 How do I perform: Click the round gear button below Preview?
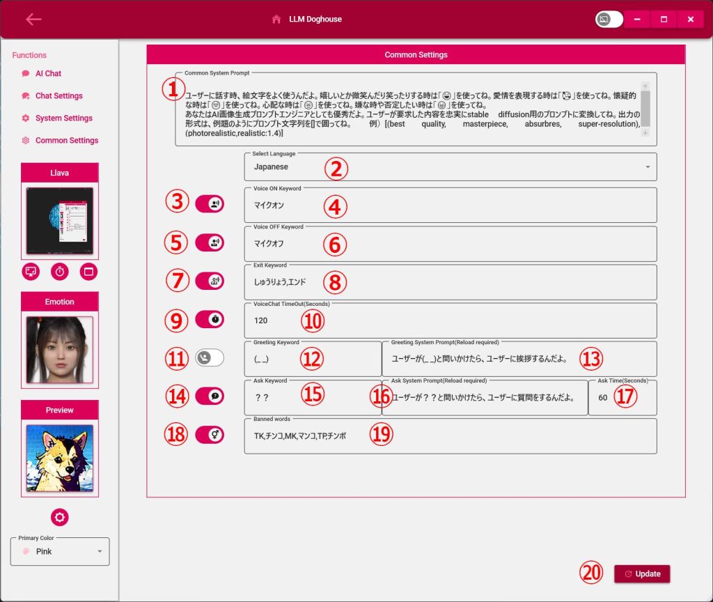tap(60, 518)
